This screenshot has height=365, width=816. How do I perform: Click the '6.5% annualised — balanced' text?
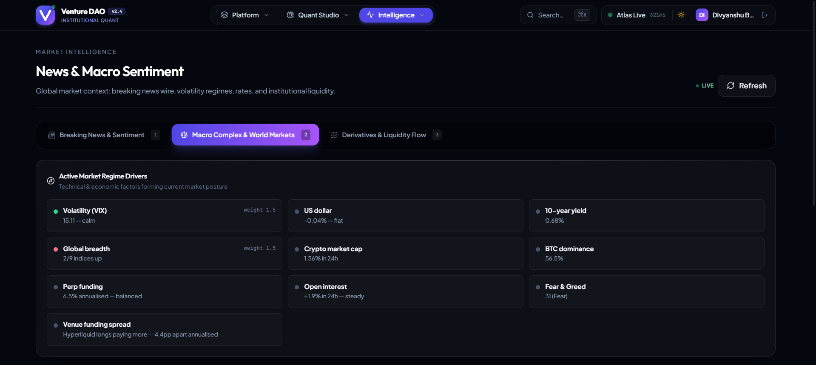coord(102,296)
